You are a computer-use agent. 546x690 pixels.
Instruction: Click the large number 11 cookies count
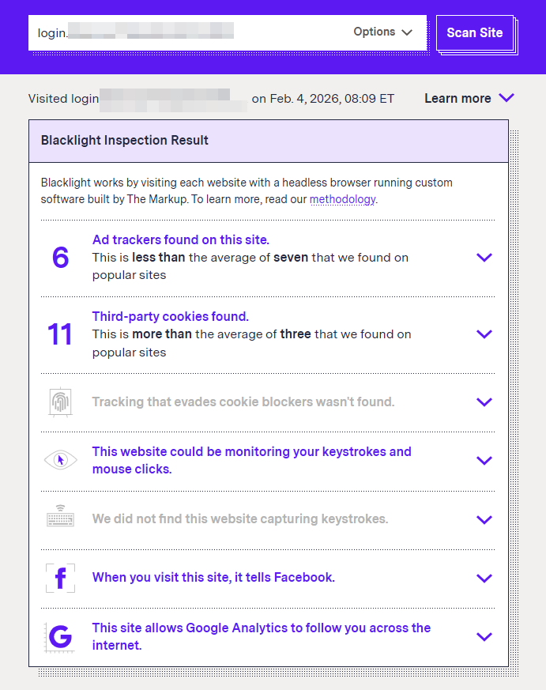(60, 334)
